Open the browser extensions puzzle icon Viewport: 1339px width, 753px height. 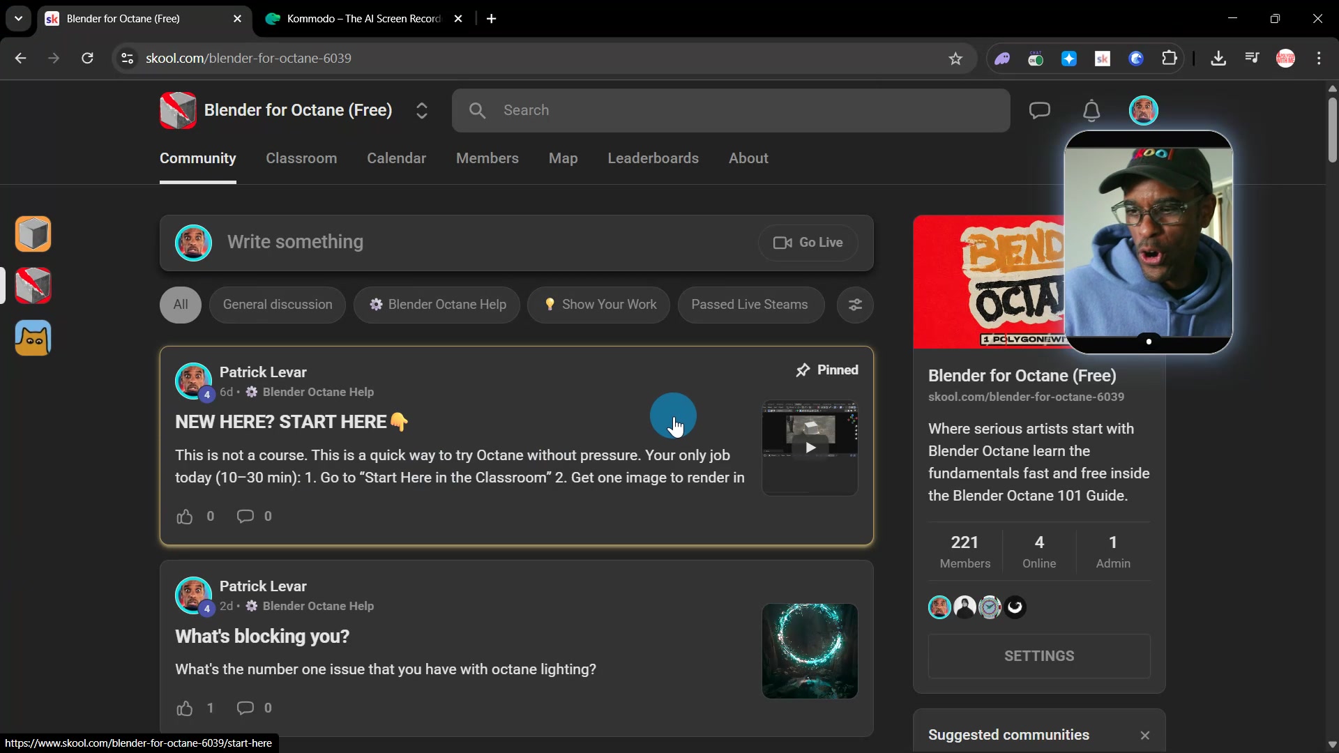[x=1170, y=59]
